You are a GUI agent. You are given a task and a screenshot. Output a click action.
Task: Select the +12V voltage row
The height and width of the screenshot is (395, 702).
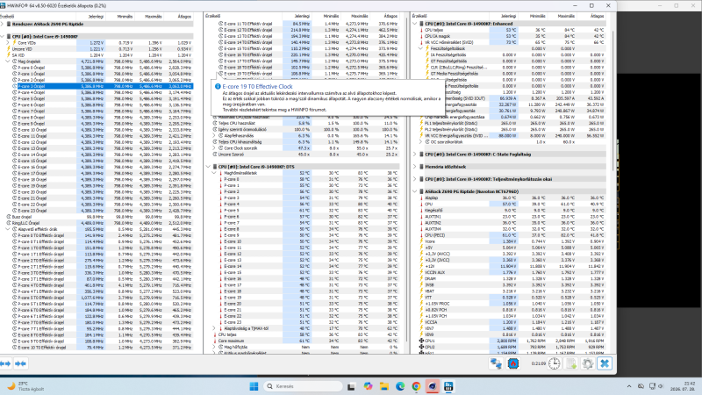point(509,266)
